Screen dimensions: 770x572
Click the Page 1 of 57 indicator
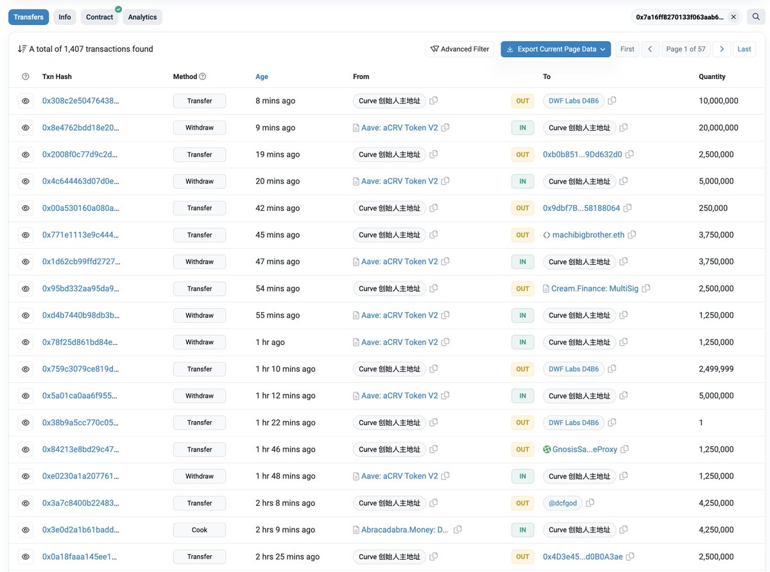coord(686,49)
